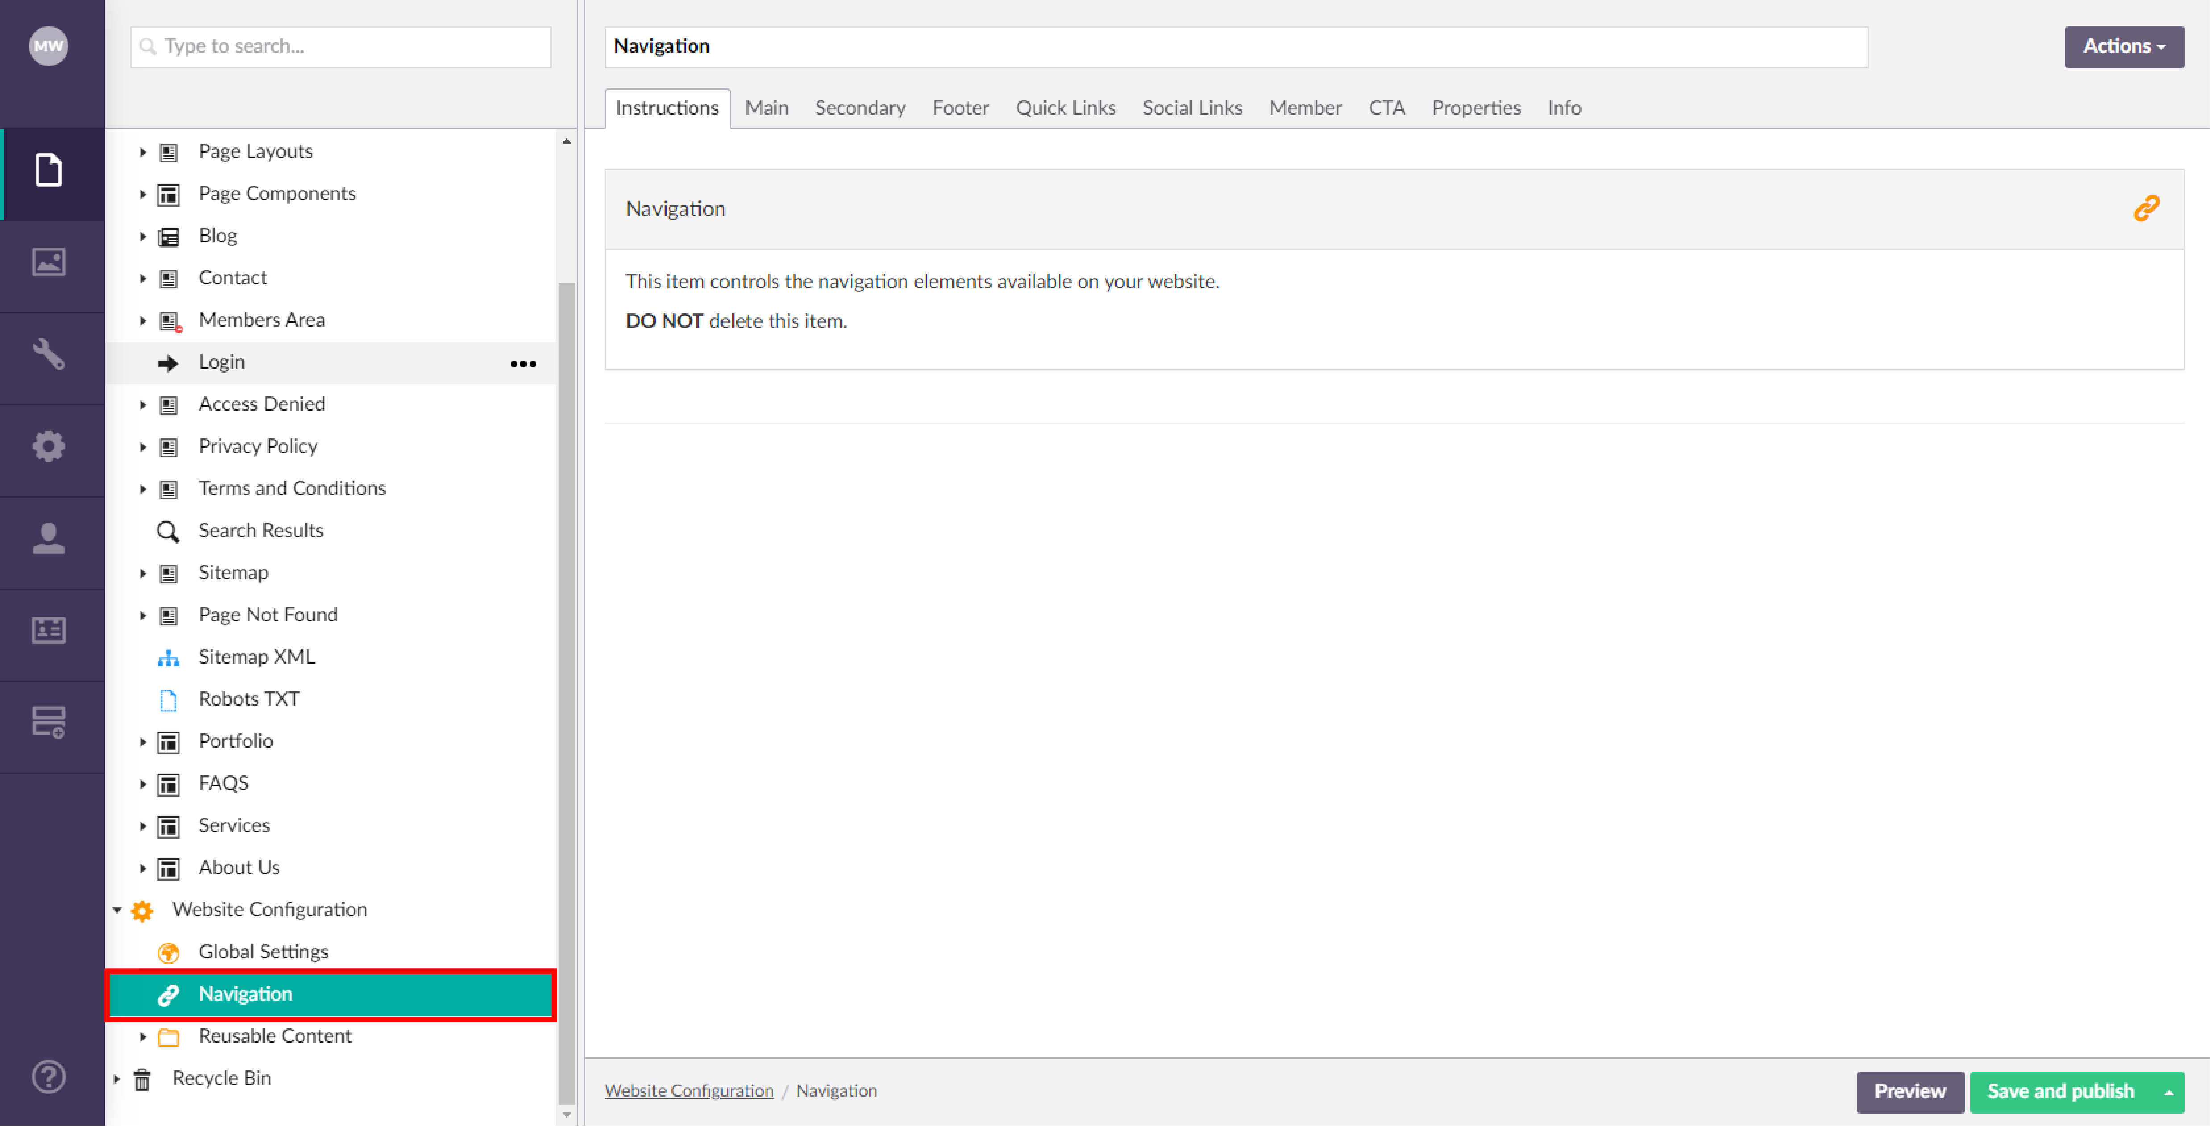Open the wrench Developer section in the sidebar
The image size is (2210, 1126).
(49, 353)
